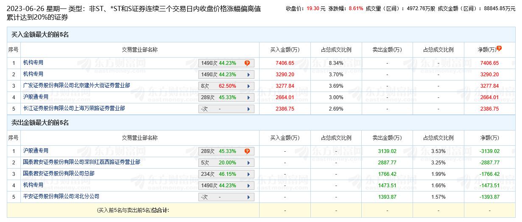Open 机构专用 link in buy row with 7406.65
The width and height of the screenshot is (522, 222).
click(33, 63)
